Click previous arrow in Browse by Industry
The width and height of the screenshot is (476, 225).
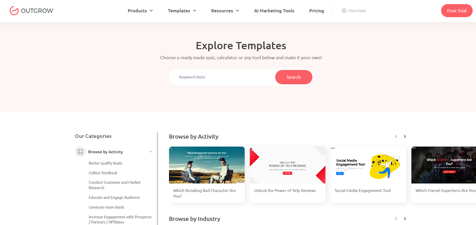pyautogui.click(x=396, y=219)
